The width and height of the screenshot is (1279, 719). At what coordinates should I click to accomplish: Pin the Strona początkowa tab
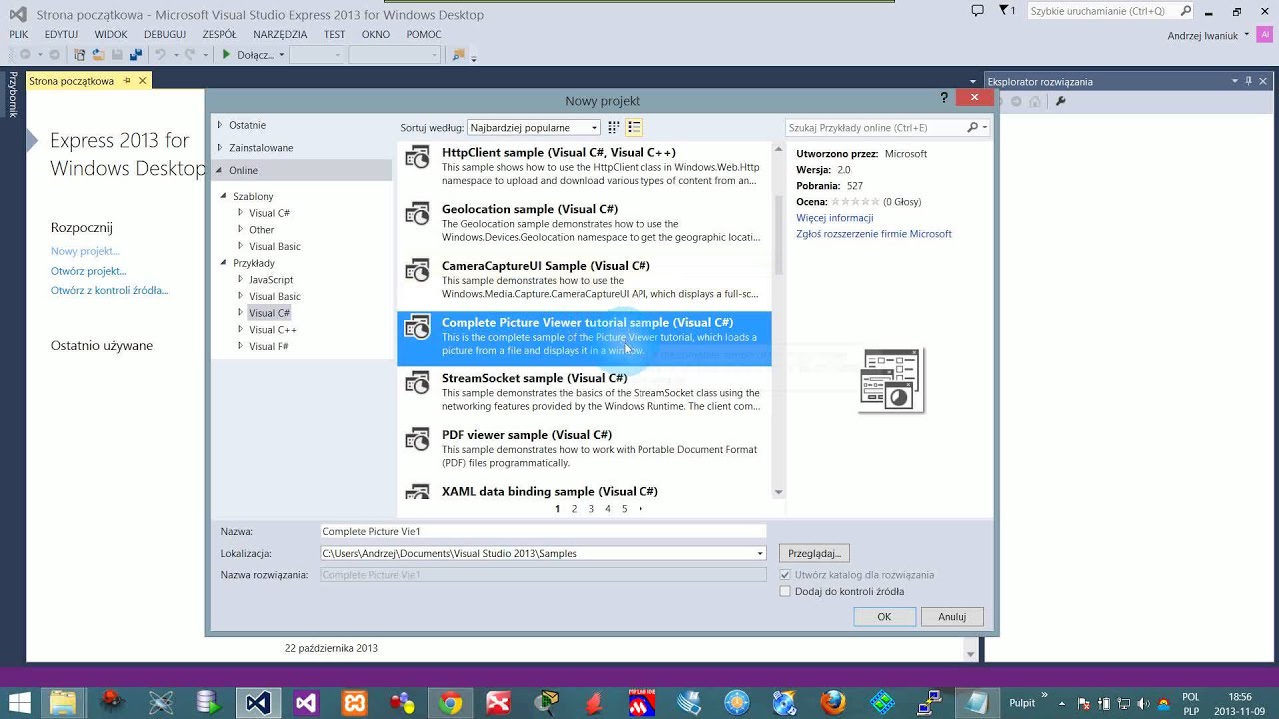coord(127,81)
